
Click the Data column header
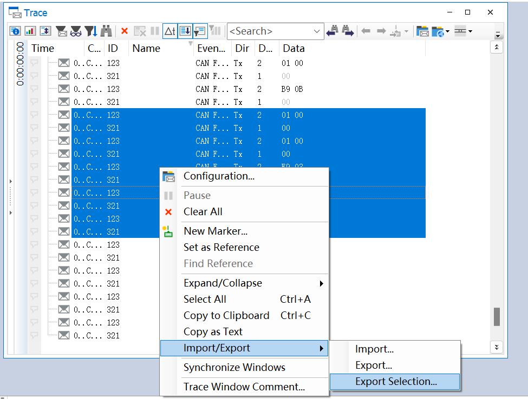click(294, 48)
